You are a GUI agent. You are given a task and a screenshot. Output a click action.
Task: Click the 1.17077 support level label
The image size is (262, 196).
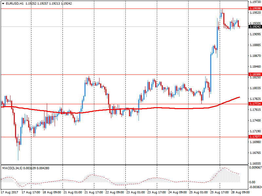(255, 137)
